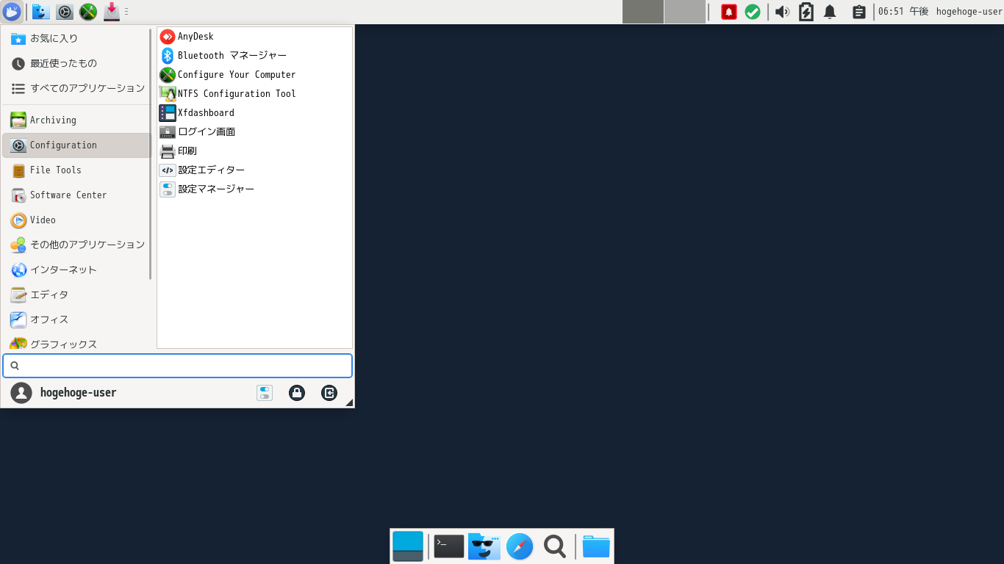Open 印刷 printer settings

coord(254,151)
